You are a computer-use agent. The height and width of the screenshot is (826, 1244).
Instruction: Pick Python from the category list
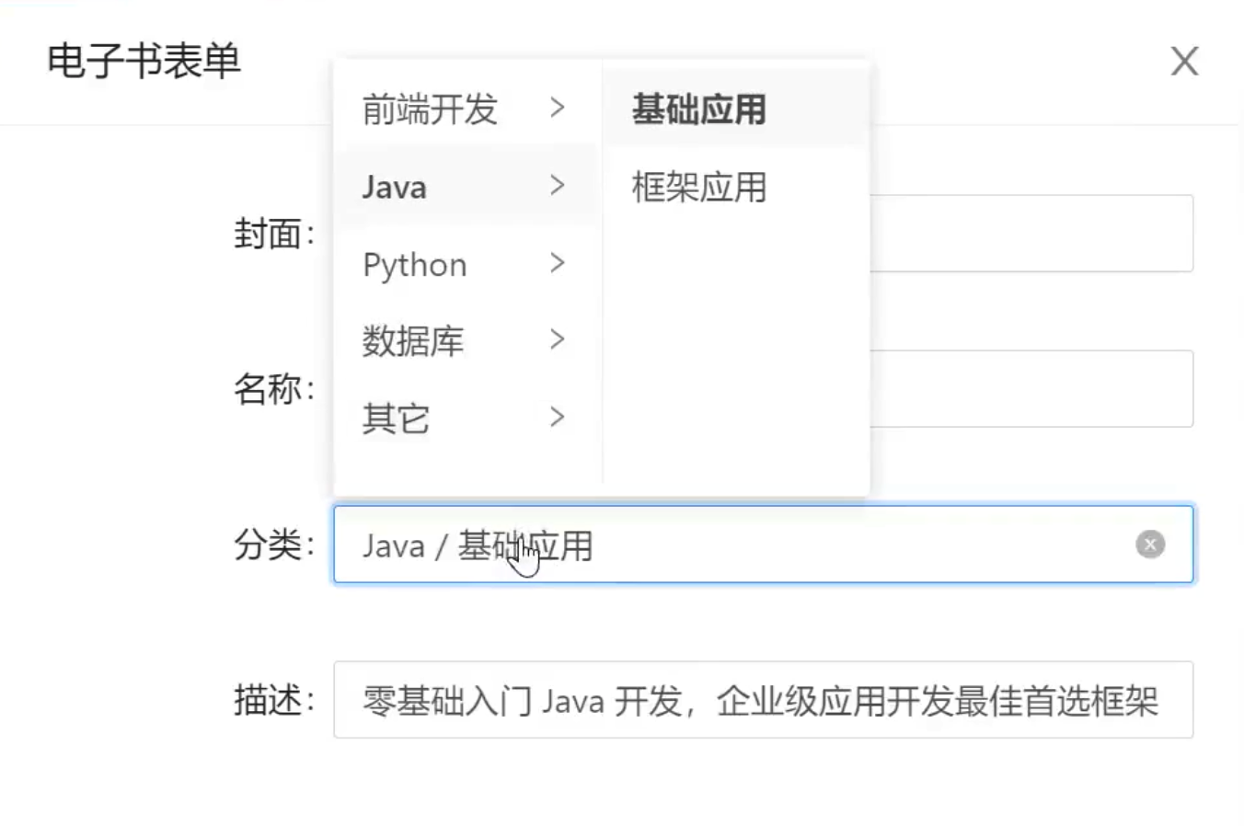pyautogui.click(x=415, y=265)
